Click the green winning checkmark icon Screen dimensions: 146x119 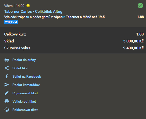(x=140, y=6)
